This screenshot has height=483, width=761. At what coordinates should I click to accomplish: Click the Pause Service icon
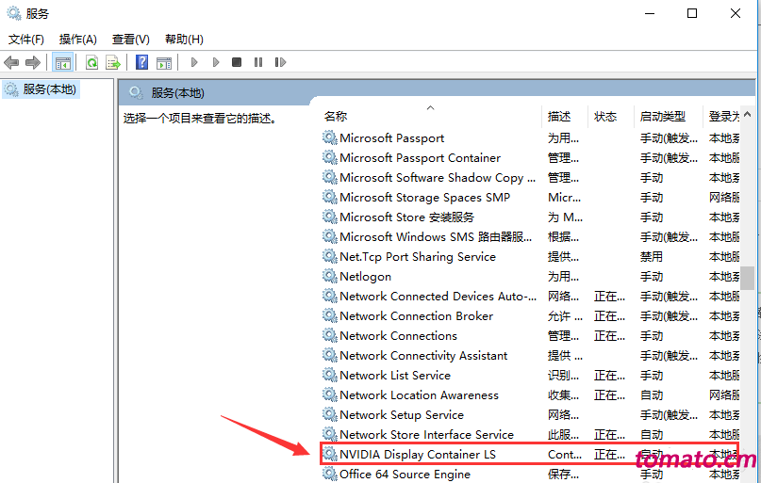(x=258, y=62)
